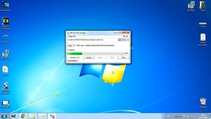Viewport: 211px width, 119px height.
Task: Select the HDDLLF setup desktop icon
Action: 6,55
